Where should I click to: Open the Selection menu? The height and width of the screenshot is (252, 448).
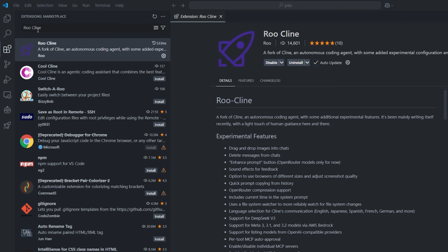click(x=45, y=5)
